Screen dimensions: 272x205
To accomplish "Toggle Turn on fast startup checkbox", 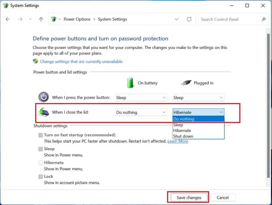I will [40, 135].
